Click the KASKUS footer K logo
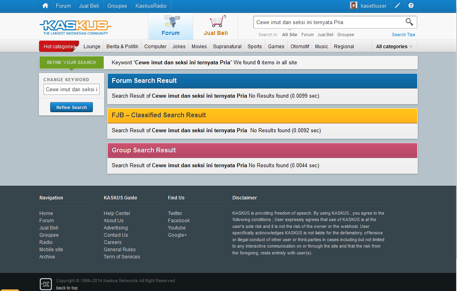The height and width of the screenshot is (291, 457). [x=46, y=284]
